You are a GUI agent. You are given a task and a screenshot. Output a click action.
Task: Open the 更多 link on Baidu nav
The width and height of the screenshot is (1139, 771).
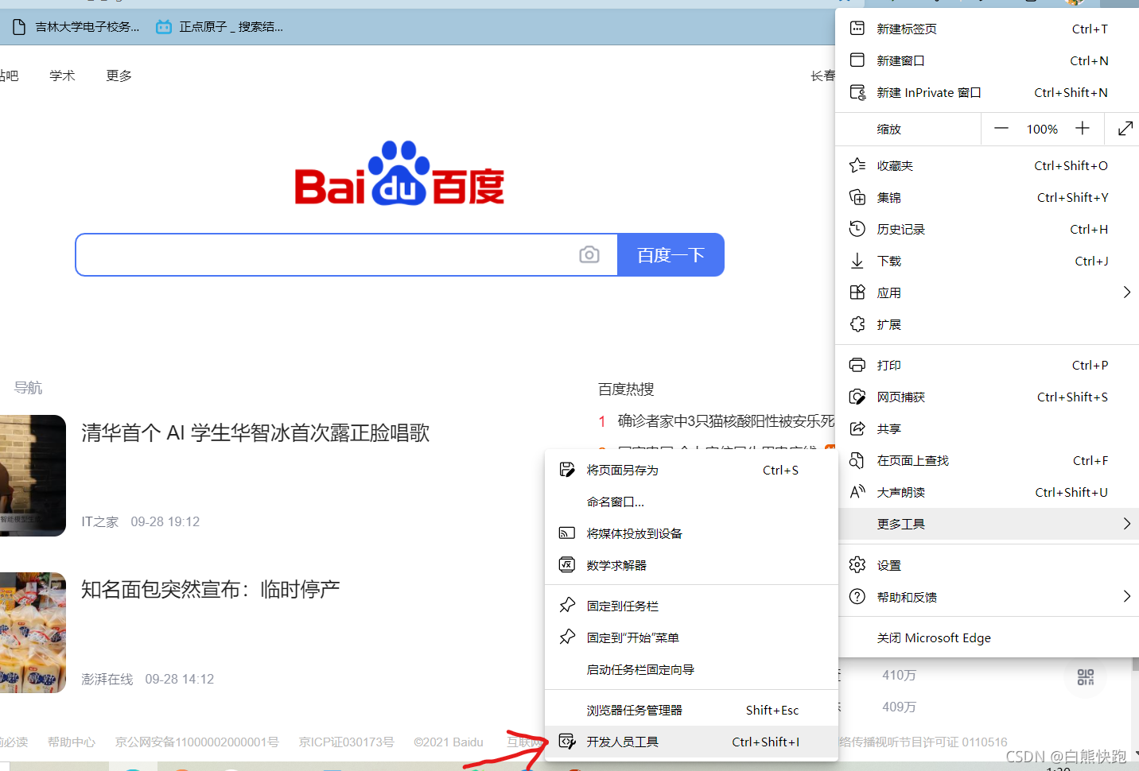(x=119, y=76)
